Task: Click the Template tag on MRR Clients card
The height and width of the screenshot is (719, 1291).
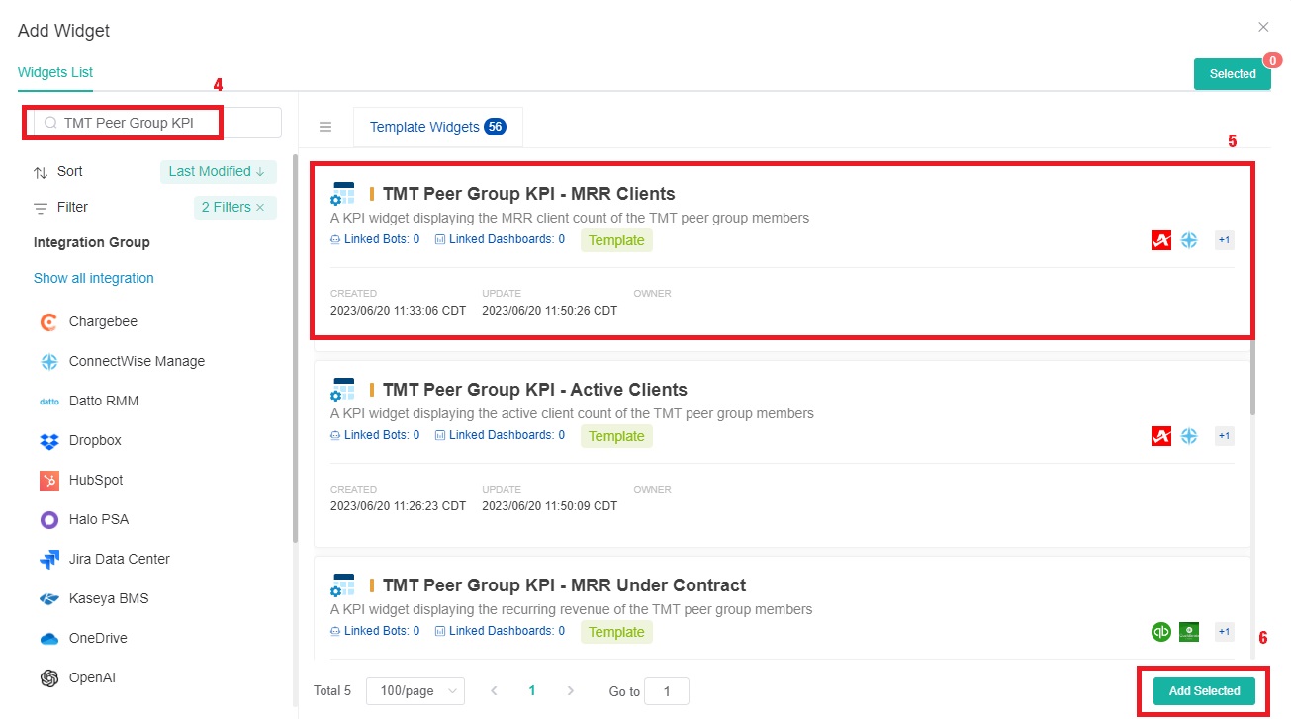Action: [x=616, y=240]
